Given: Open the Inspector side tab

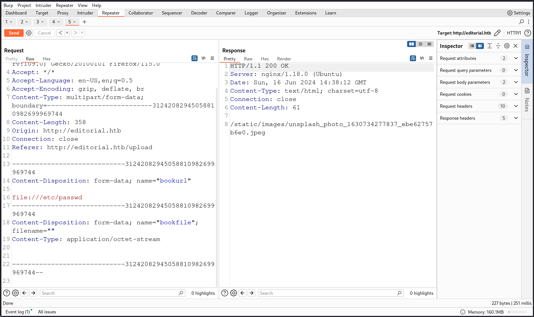Looking at the screenshot, I should click(527, 61).
